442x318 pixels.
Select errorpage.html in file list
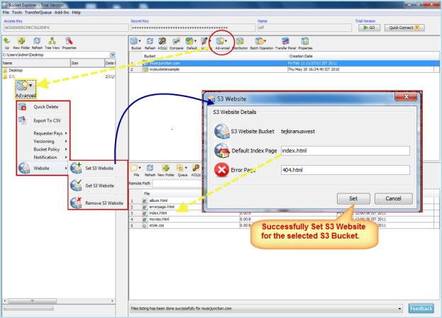162,207
